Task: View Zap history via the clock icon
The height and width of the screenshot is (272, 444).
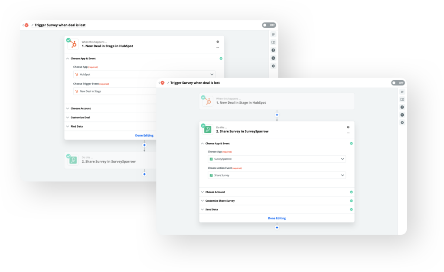Action: [402, 115]
